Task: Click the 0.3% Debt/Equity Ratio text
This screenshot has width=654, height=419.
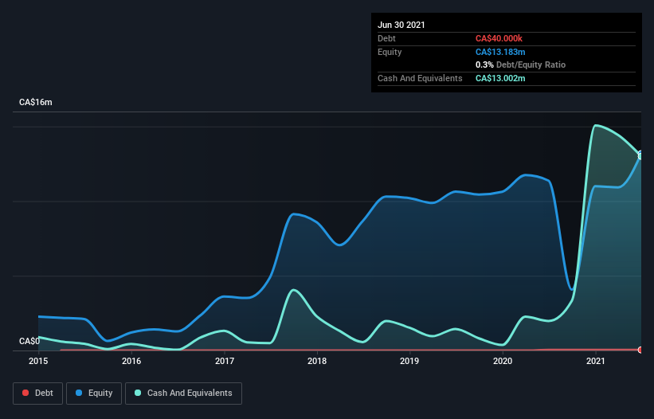Action: 520,65
